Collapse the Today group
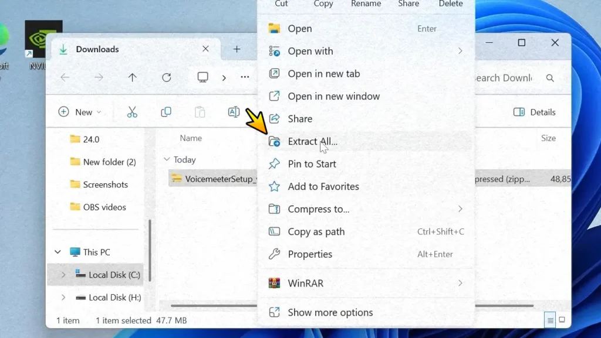This screenshot has height=338, width=601. [x=167, y=159]
